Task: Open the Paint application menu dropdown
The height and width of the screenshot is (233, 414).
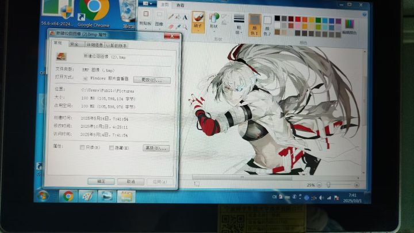Action: 148,3
